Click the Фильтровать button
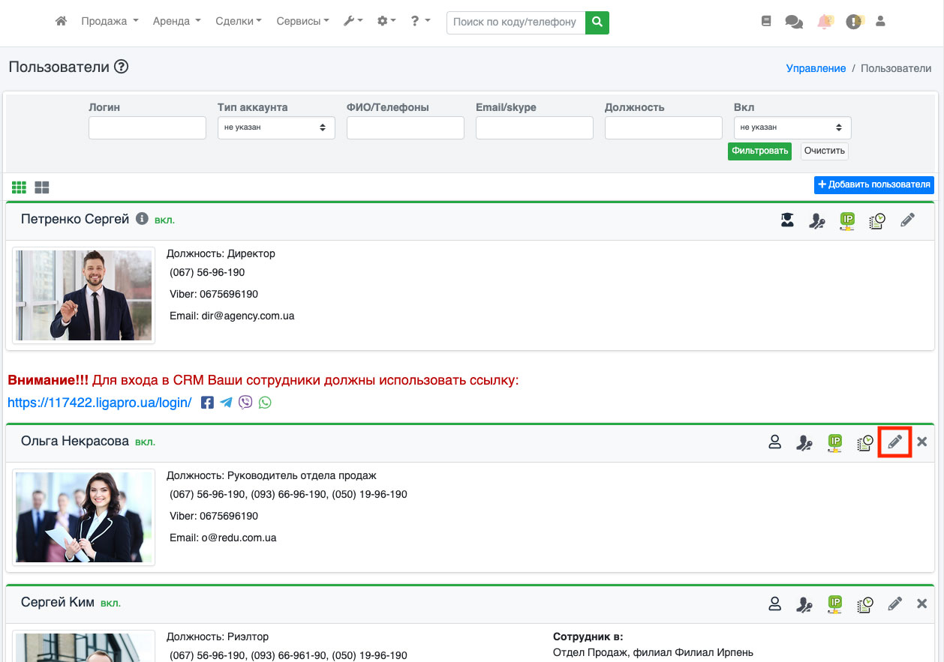The height and width of the screenshot is (662, 944). pyautogui.click(x=759, y=151)
